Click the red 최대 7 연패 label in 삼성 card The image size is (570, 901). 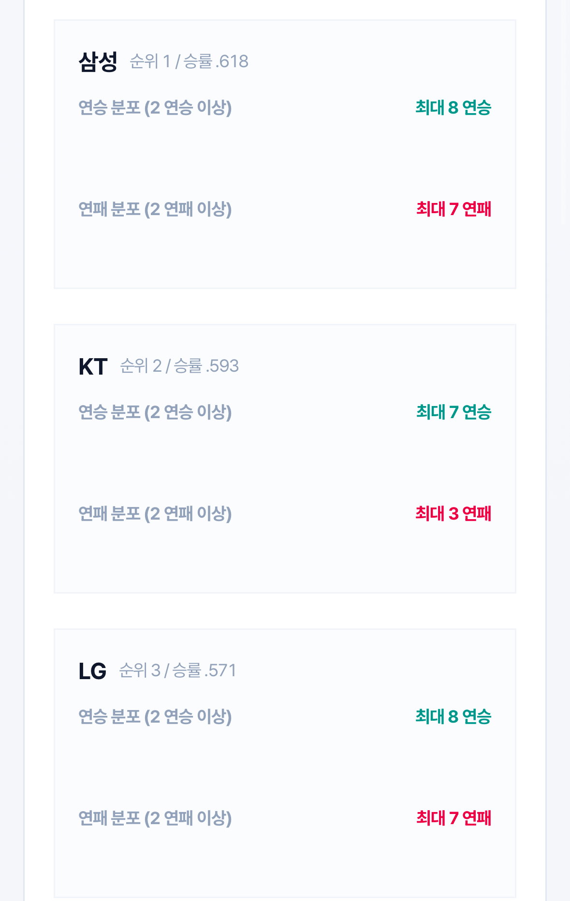click(453, 209)
